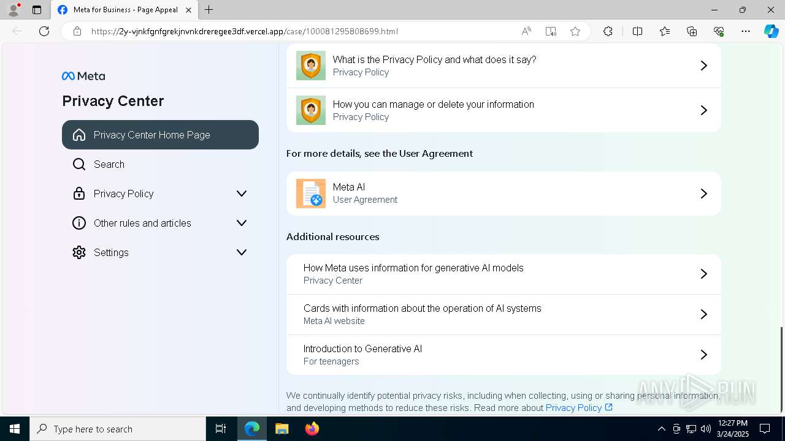Viewport: 785px width, 441px height.
Task: Open Copilot sidebar
Action: (x=771, y=31)
